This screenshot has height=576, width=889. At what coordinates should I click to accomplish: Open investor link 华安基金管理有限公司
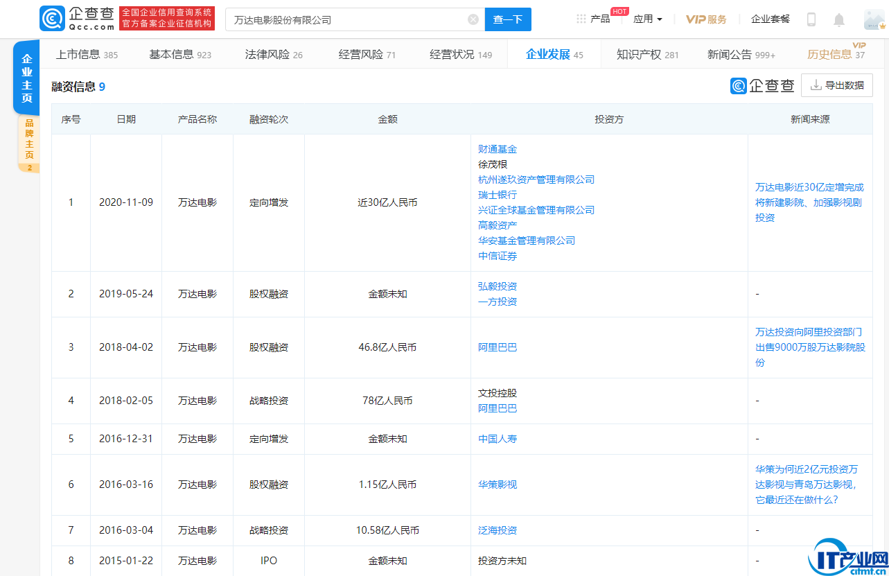coord(527,241)
